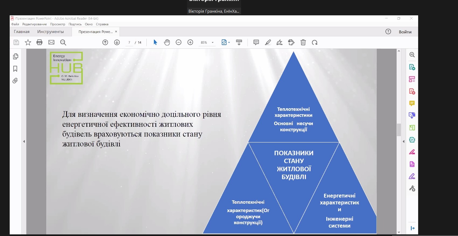
Task: Add a sticky note comment
Action: click(x=256, y=42)
